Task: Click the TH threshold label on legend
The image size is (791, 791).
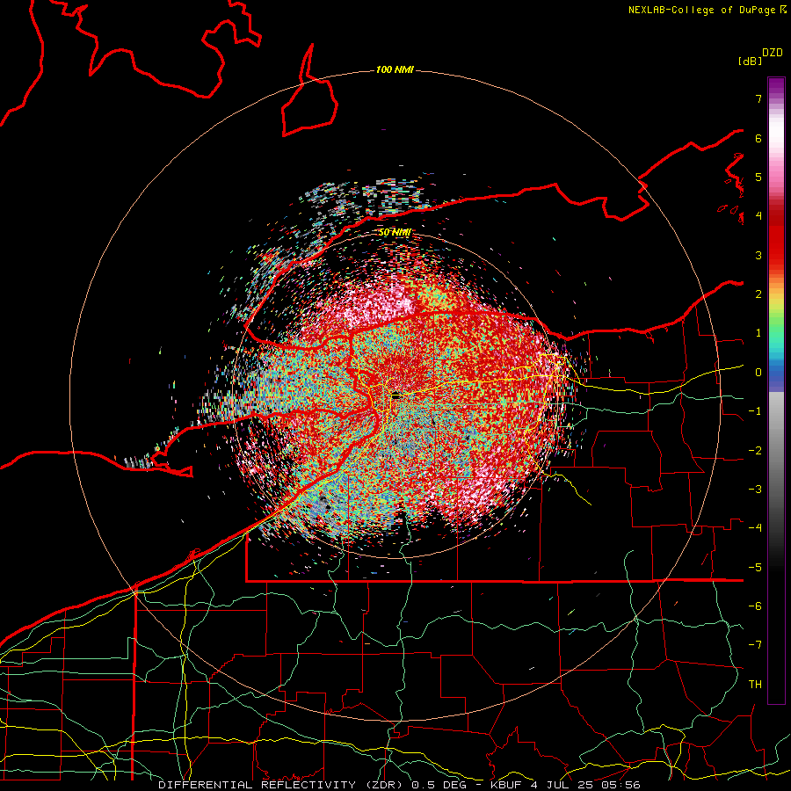Action: (755, 684)
